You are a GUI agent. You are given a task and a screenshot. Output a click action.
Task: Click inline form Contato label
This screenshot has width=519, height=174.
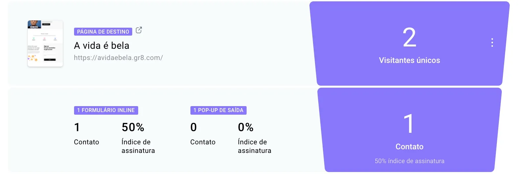[x=87, y=142]
